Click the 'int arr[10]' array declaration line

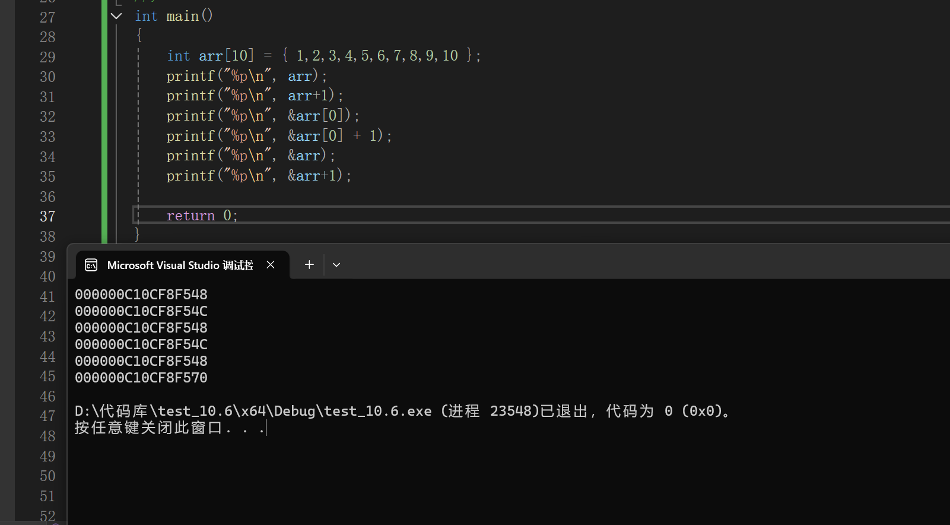click(x=324, y=56)
